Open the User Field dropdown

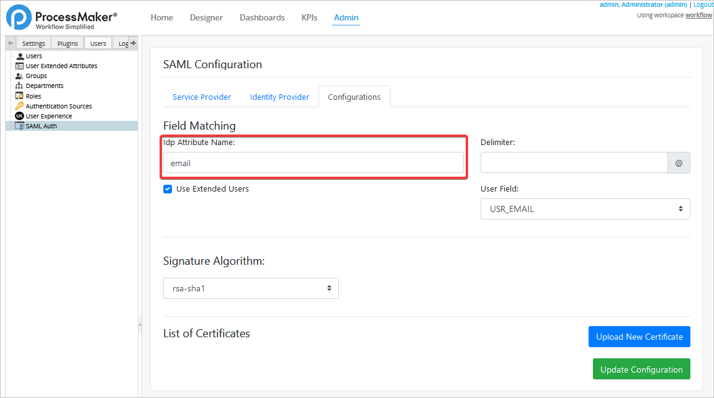coord(585,209)
